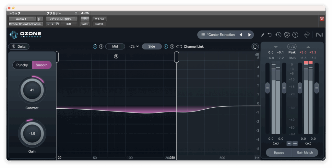Open Ozone settings gear
The width and height of the screenshot is (332, 168).
pyautogui.click(x=287, y=35)
